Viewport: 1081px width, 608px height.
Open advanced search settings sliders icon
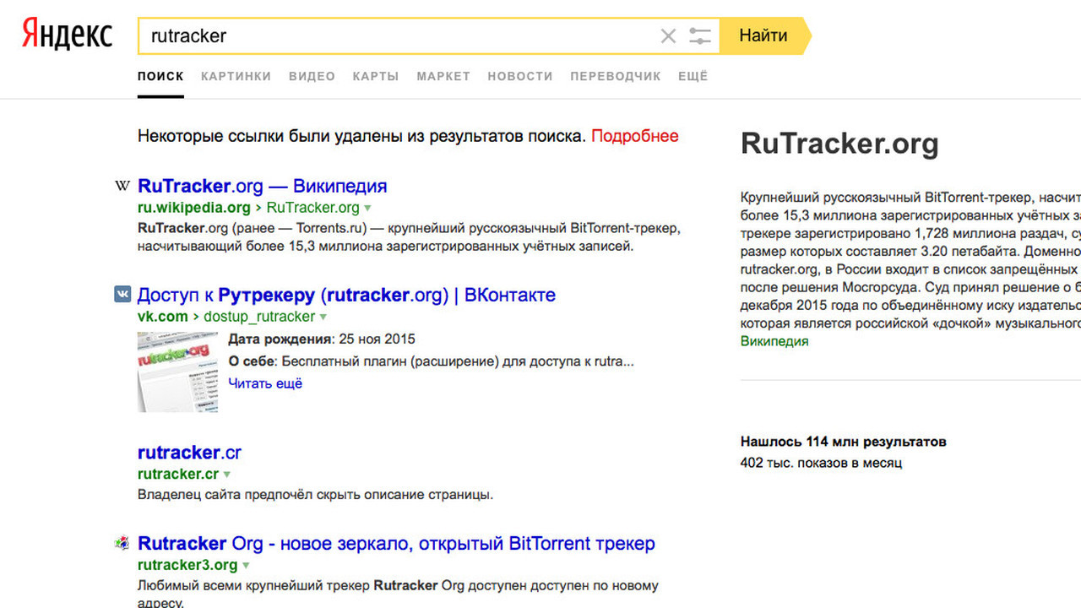[x=700, y=35]
